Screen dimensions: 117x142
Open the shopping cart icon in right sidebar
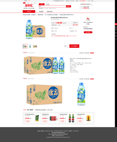point(116,27)
